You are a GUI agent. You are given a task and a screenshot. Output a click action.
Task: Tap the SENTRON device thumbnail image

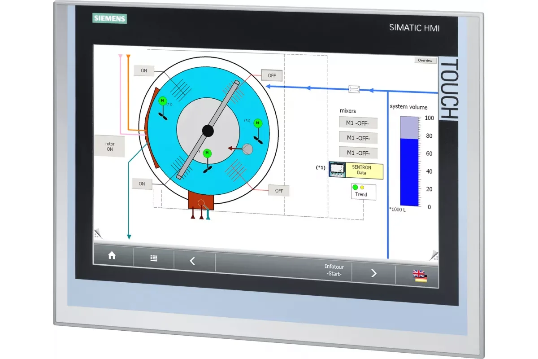point(337,170)
